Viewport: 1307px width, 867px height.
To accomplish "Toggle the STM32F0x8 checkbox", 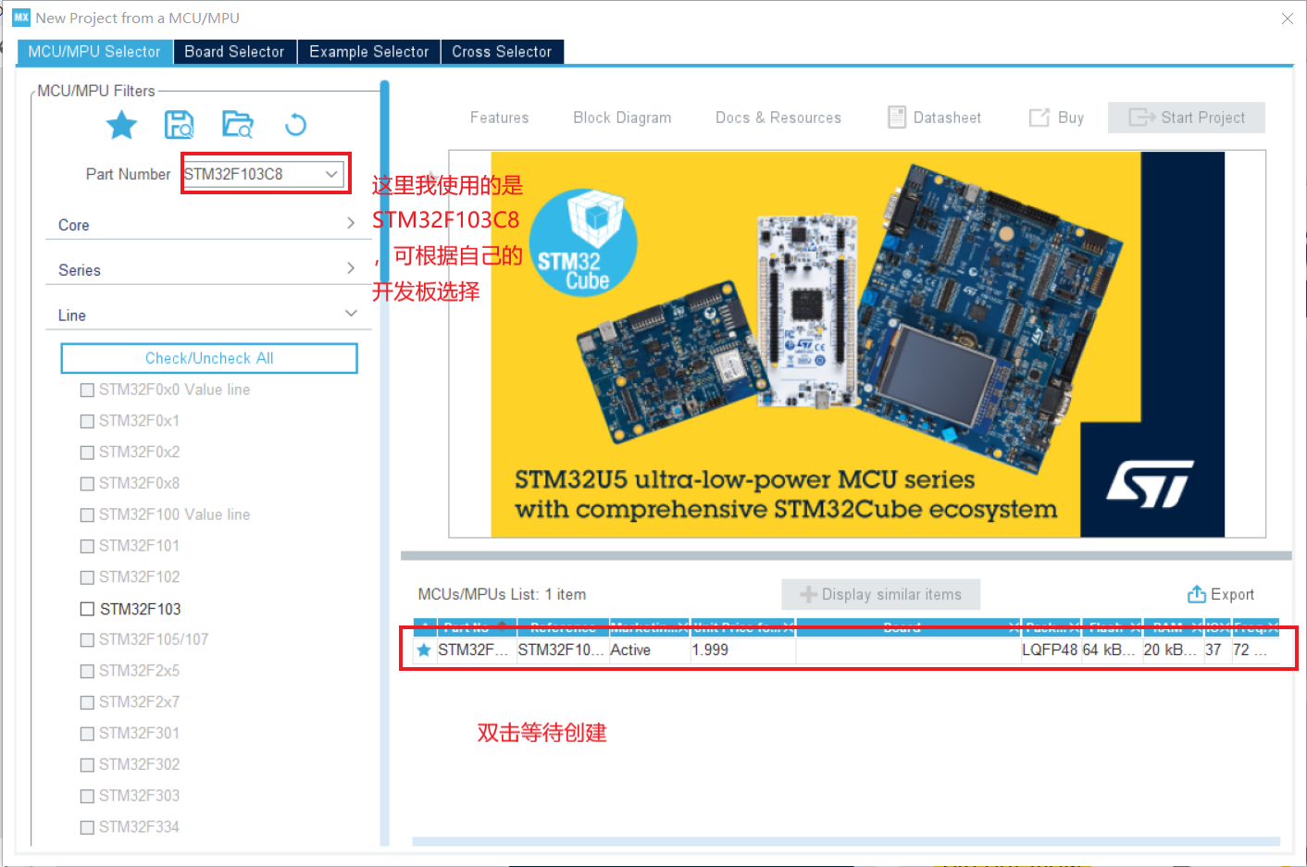I will click(87, 484).
